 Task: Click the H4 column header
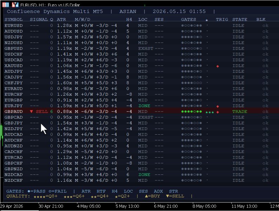point(129,19)
